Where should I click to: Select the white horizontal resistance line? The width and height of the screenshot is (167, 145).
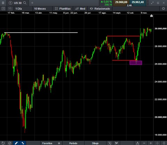coord(41,33)
